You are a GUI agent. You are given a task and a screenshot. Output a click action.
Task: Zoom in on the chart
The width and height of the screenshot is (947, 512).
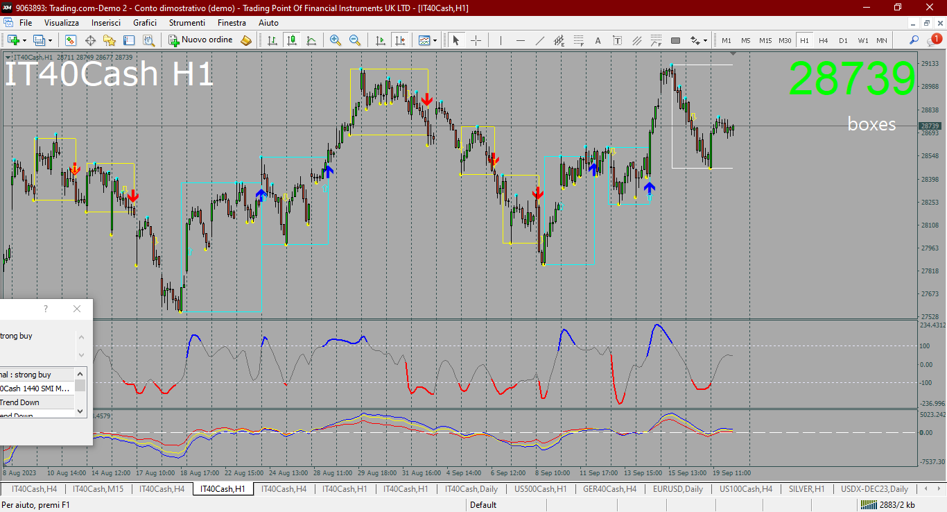tap(336, 40)
